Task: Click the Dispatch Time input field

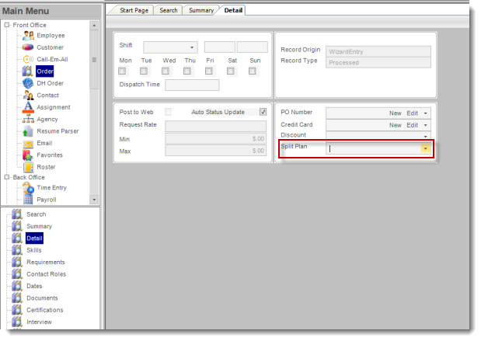Action: (192, 85)
